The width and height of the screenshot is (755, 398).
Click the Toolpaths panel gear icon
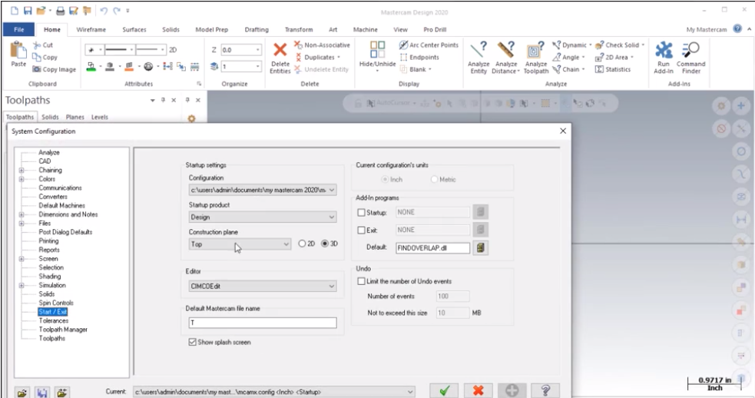[x=192, y=118]
